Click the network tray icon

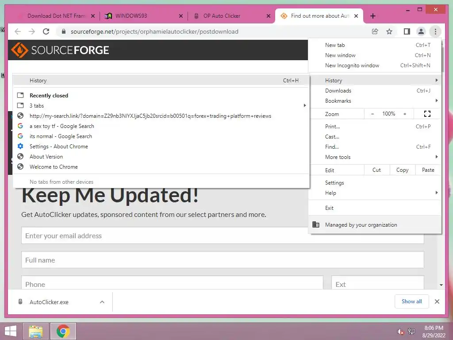(x=411, y=332)
